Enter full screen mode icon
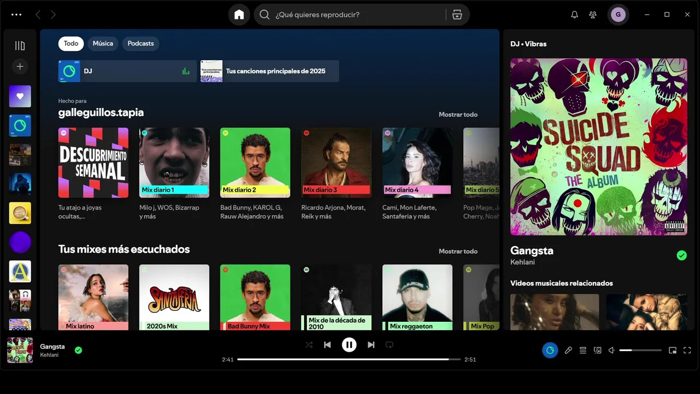Image resolution: width=700 pixels, height=394 pixels. point(687,350)
